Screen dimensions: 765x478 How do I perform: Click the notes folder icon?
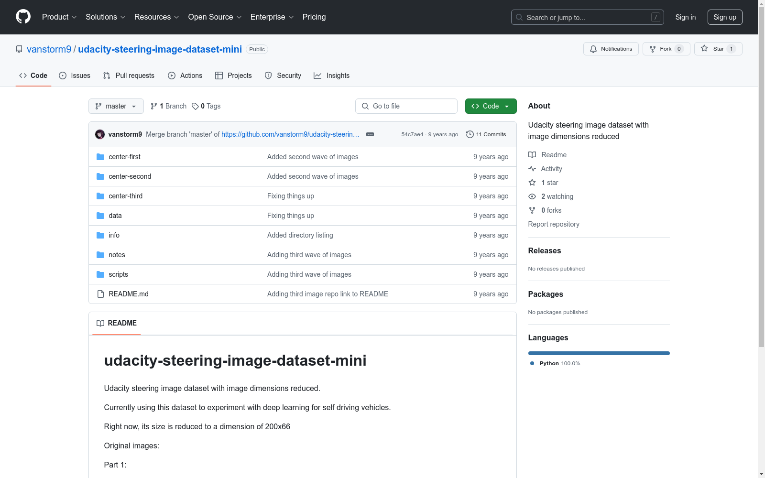coord(100,255)
